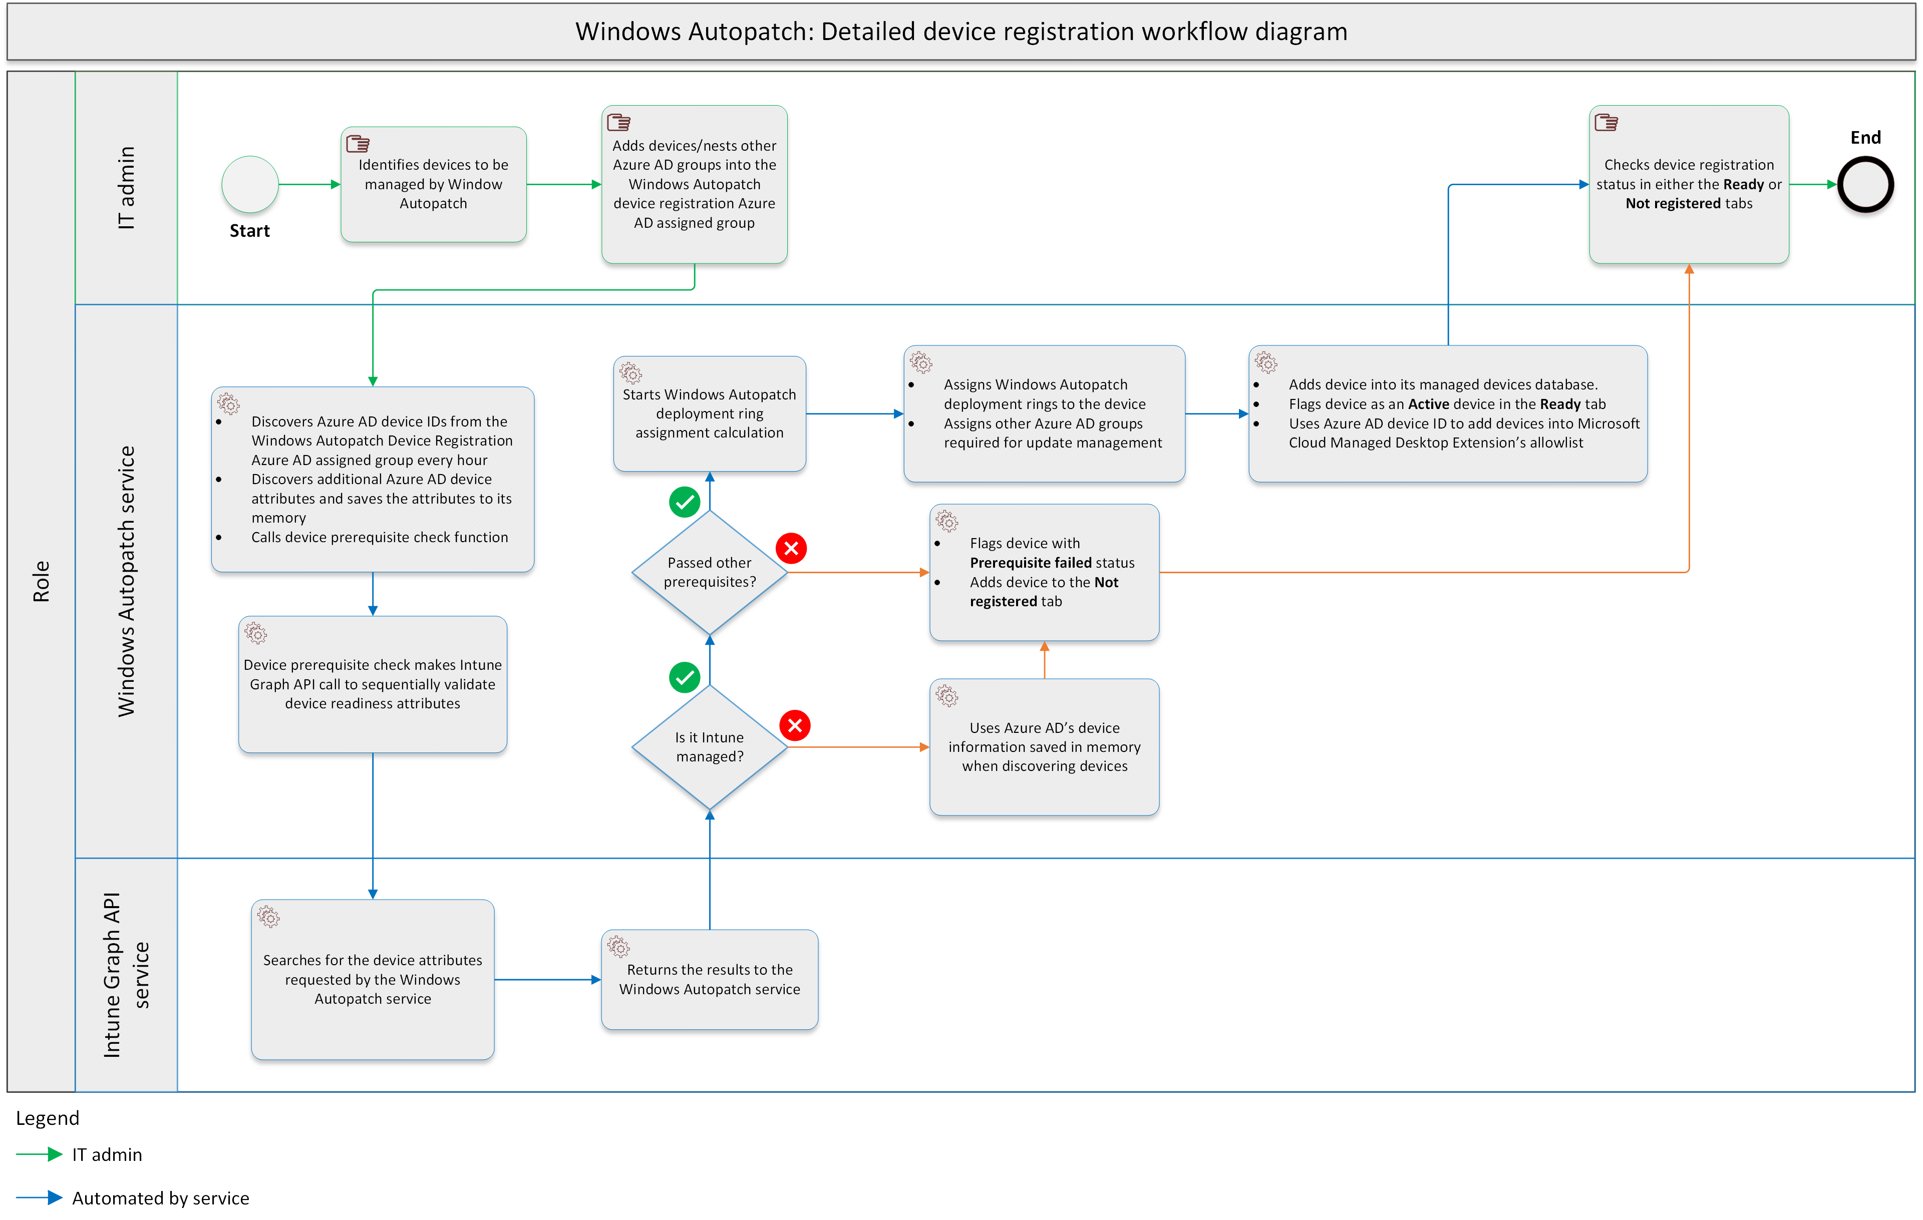This screenshot has height=1220, width=1923.
Task: Click the End label text
Action: (1865, 137)
